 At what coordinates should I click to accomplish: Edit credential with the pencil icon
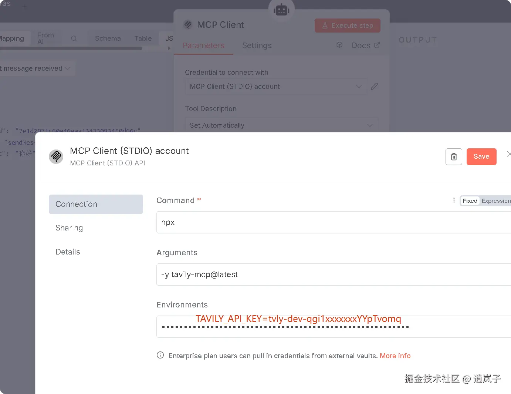375,87
